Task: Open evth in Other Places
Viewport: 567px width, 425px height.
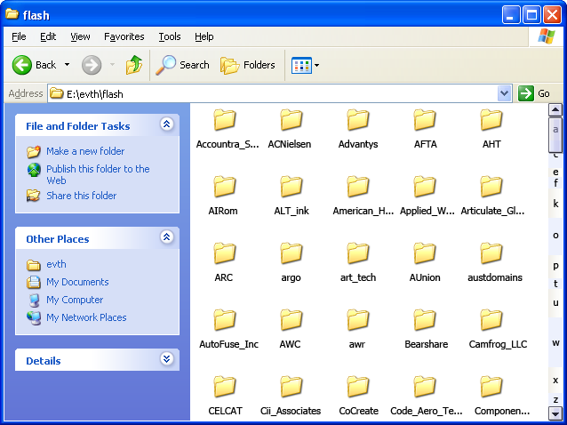Action: (56, 264)
